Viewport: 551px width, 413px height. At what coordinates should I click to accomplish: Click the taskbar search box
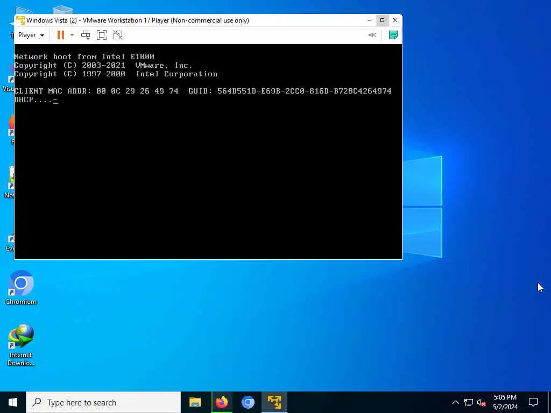[x=103, y=402]
